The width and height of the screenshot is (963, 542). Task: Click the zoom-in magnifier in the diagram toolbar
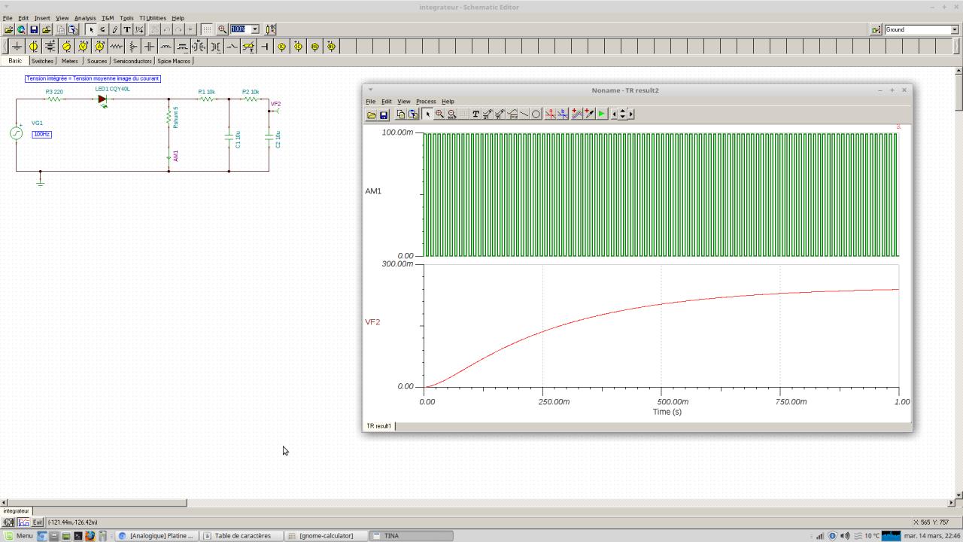tap(439, 114)
